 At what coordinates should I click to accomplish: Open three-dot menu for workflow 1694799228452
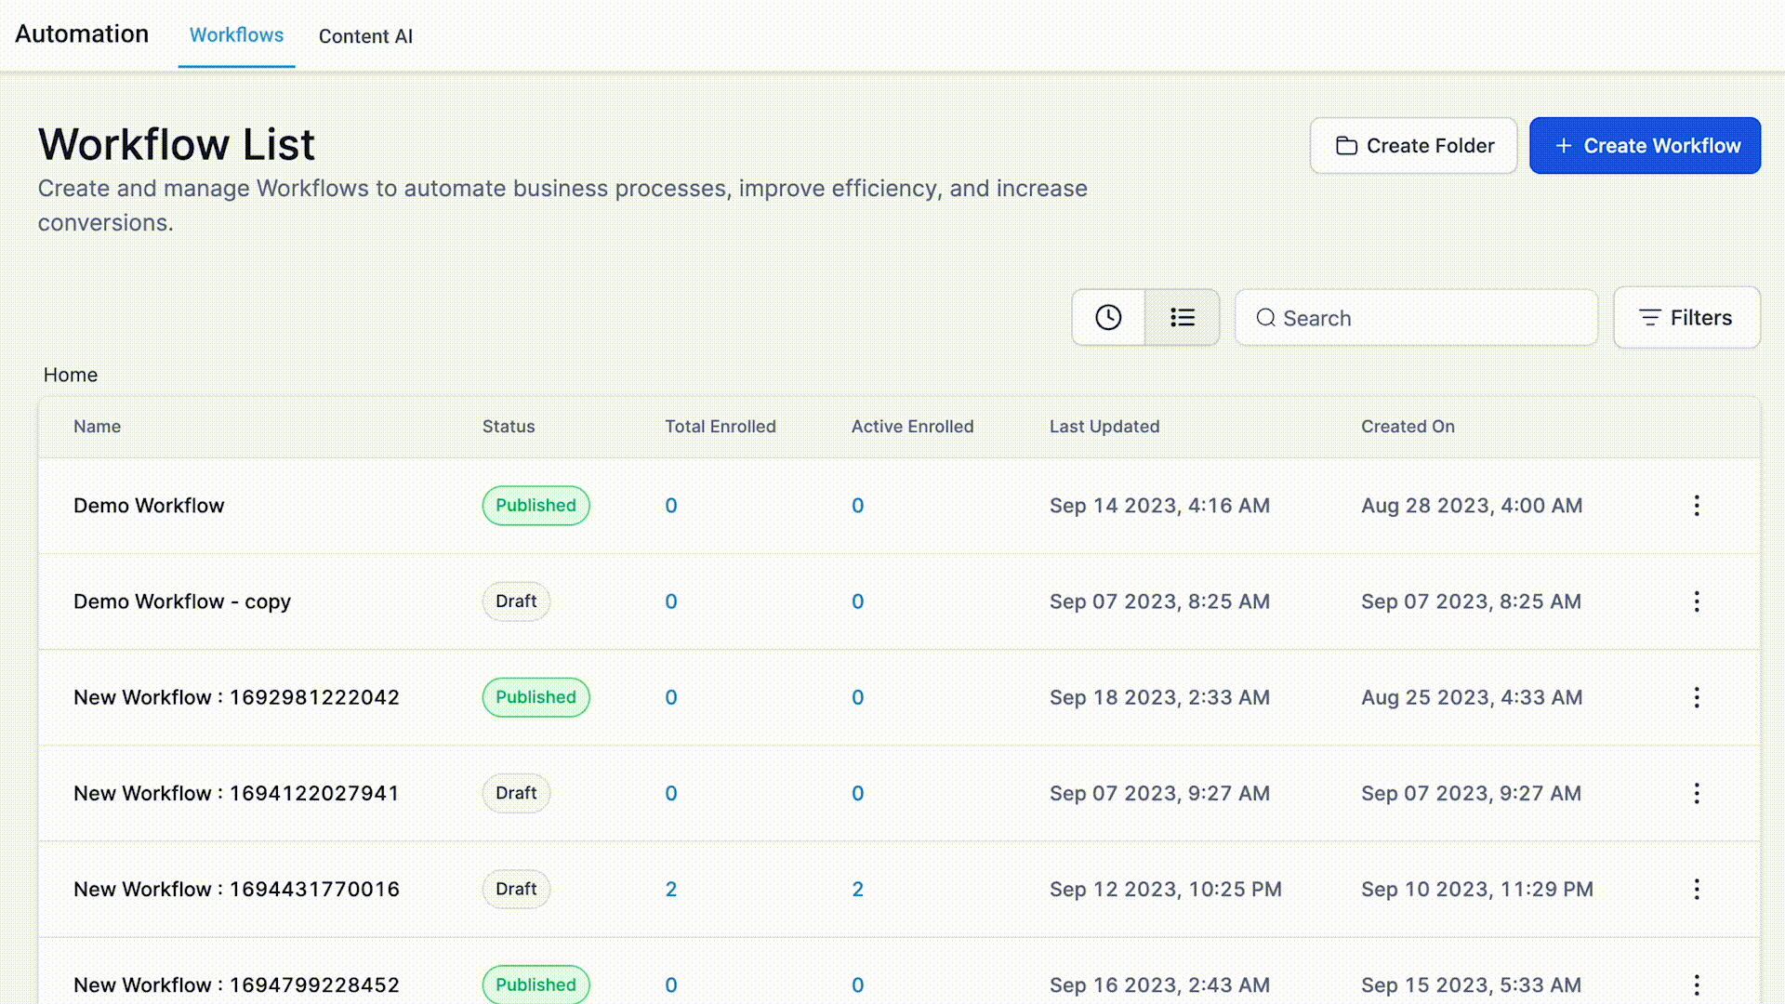(1696, 984)
